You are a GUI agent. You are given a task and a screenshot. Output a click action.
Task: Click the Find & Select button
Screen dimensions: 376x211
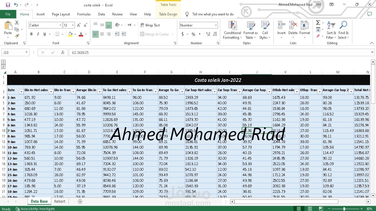[x=343, y=30]
